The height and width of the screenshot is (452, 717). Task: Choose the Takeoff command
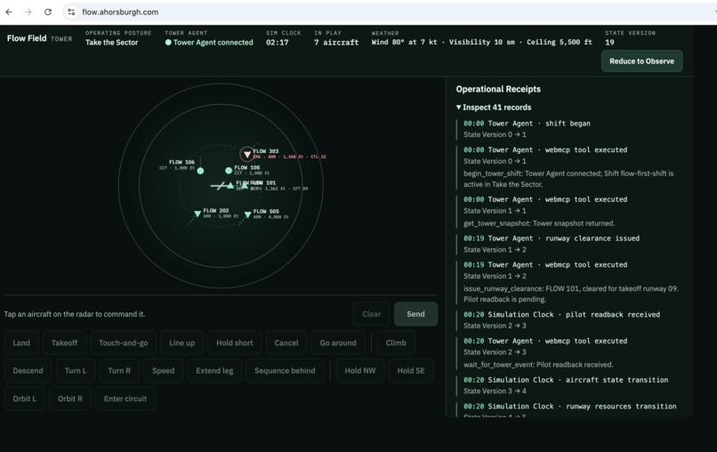pos(64,343)
